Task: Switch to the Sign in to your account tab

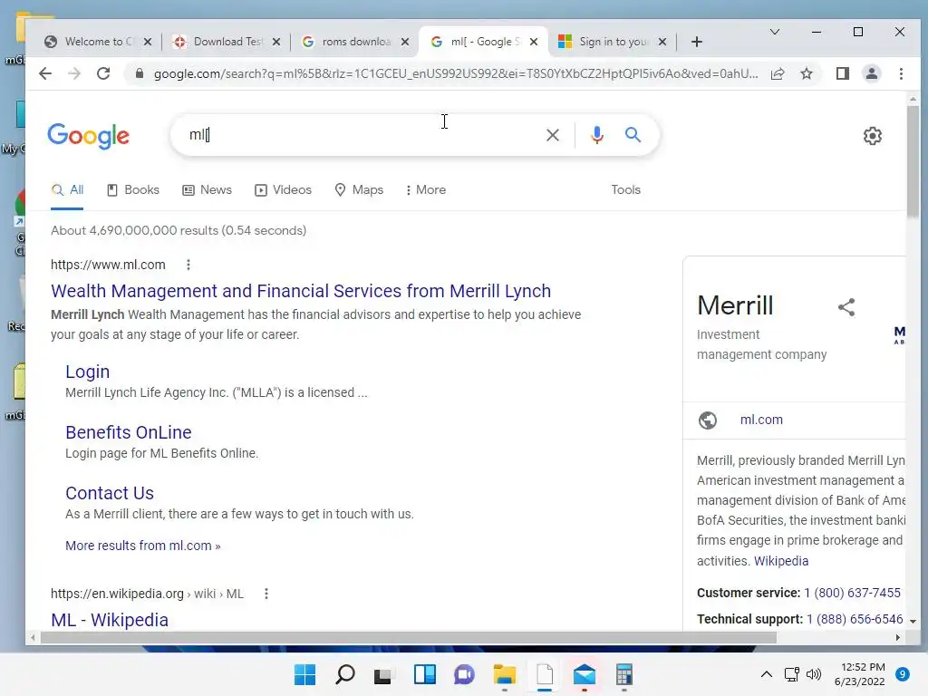Action: 613,42
